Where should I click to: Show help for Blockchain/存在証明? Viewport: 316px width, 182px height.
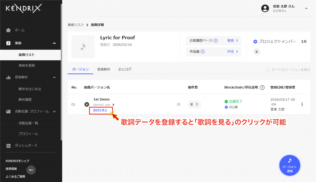[262, 88]
